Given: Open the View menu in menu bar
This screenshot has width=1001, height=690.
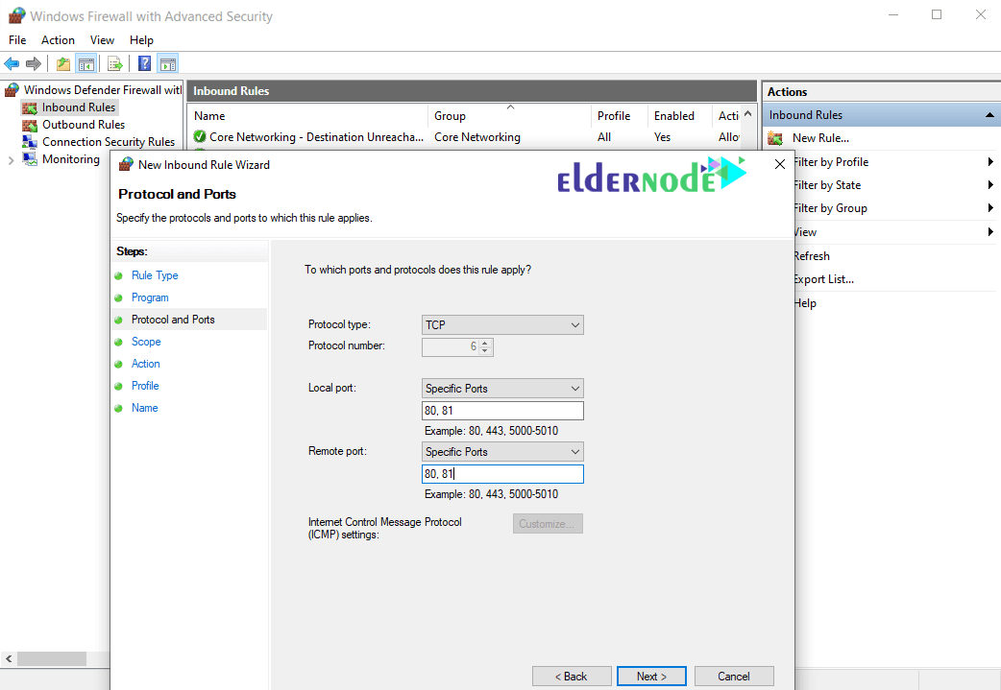Looking at the screenshot, I should point(102,40).
